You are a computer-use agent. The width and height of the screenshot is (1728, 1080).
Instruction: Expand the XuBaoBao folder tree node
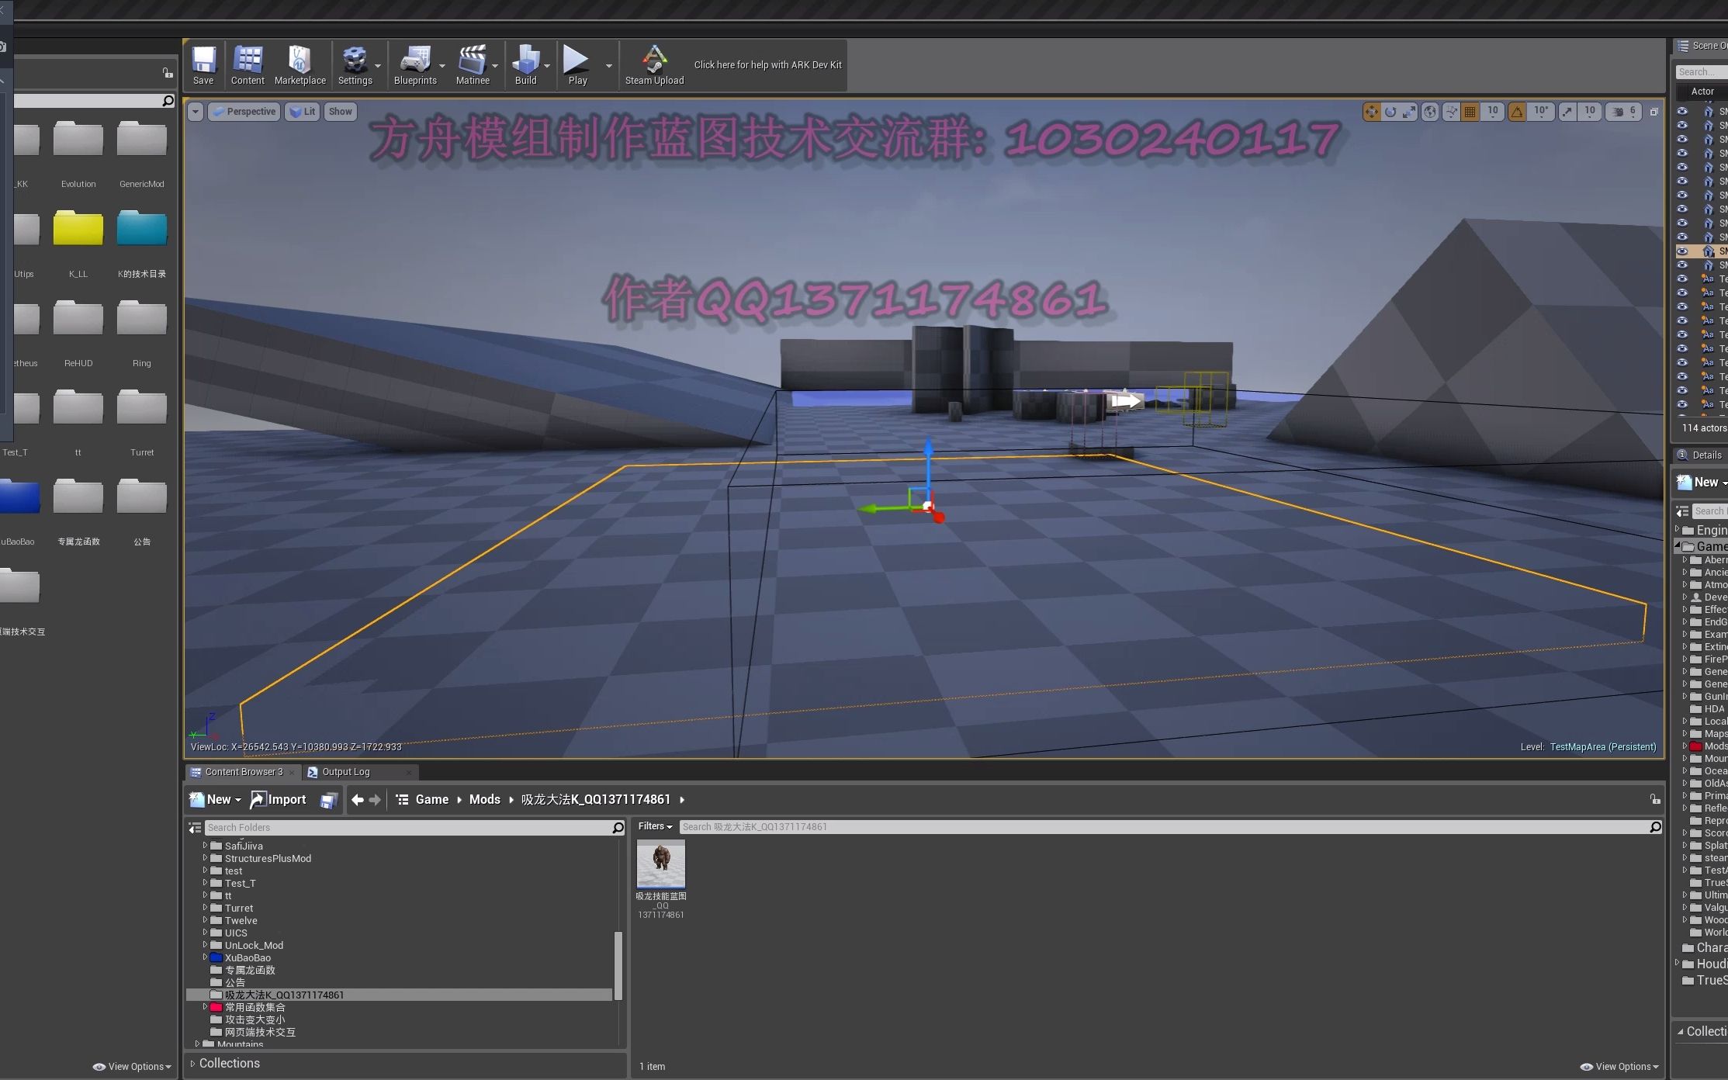coord(205,957)
